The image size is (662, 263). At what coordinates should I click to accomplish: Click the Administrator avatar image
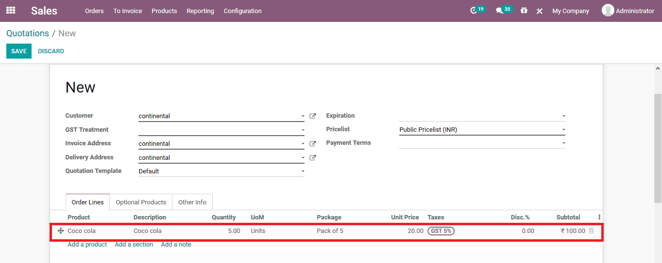(608, 10)
